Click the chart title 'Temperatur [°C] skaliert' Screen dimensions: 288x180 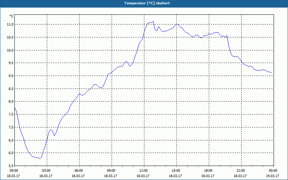pos(147,3)
